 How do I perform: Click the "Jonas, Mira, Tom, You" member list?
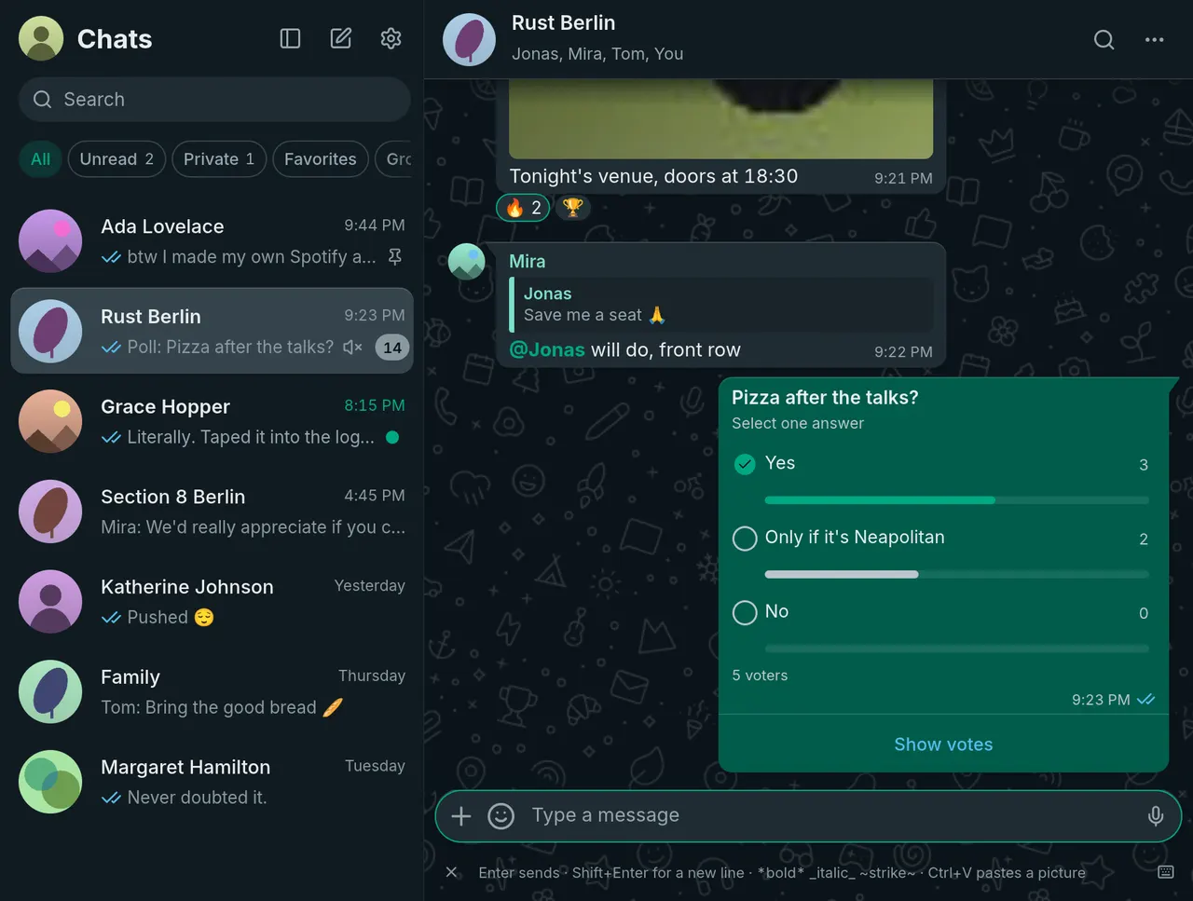[597, 54]
